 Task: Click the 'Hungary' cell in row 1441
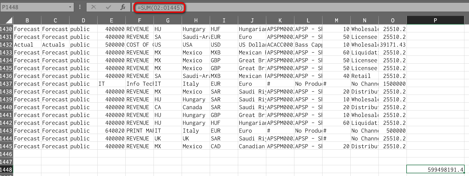click(x=196, y=115)
